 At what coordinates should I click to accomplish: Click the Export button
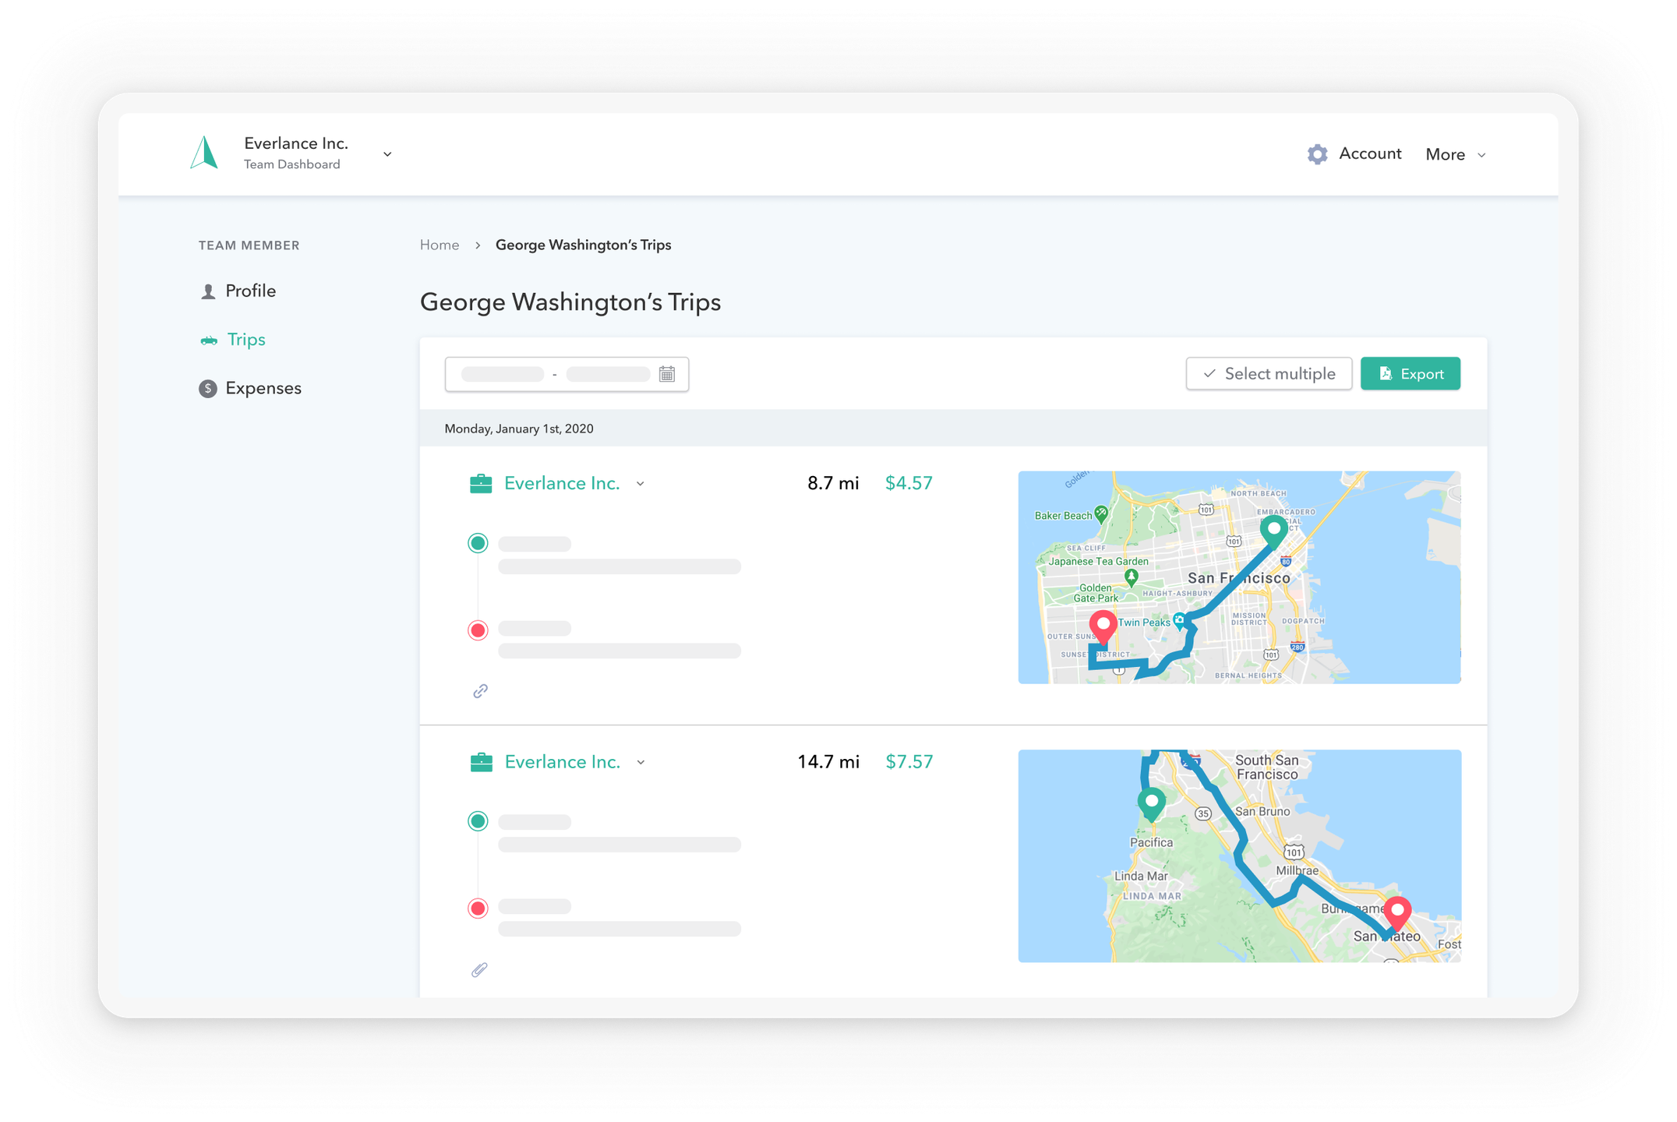[x=1410, y=374]
